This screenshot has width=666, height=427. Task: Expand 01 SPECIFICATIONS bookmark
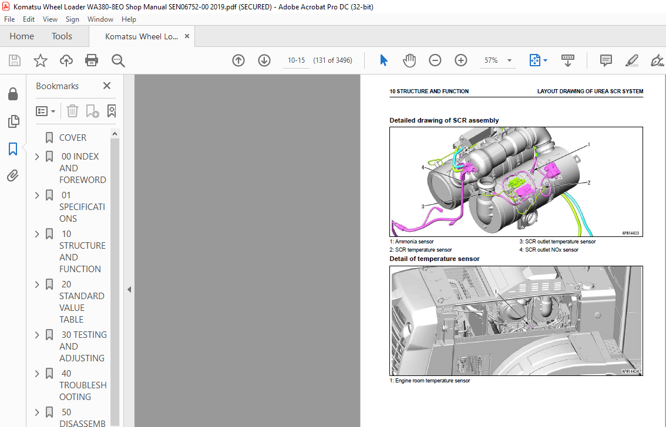pos(37,195)
